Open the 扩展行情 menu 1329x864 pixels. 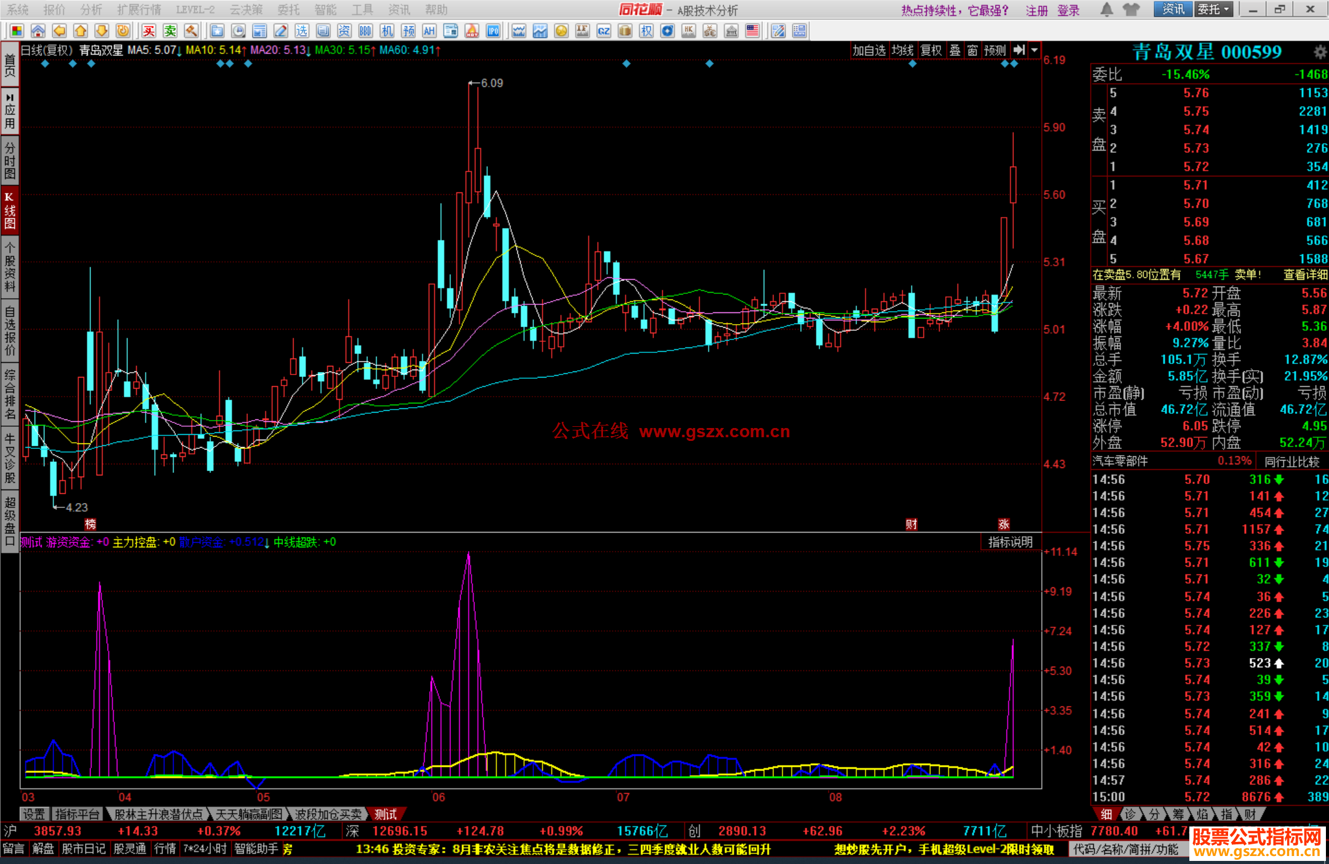pyautogui.click(x=139, y=9)
